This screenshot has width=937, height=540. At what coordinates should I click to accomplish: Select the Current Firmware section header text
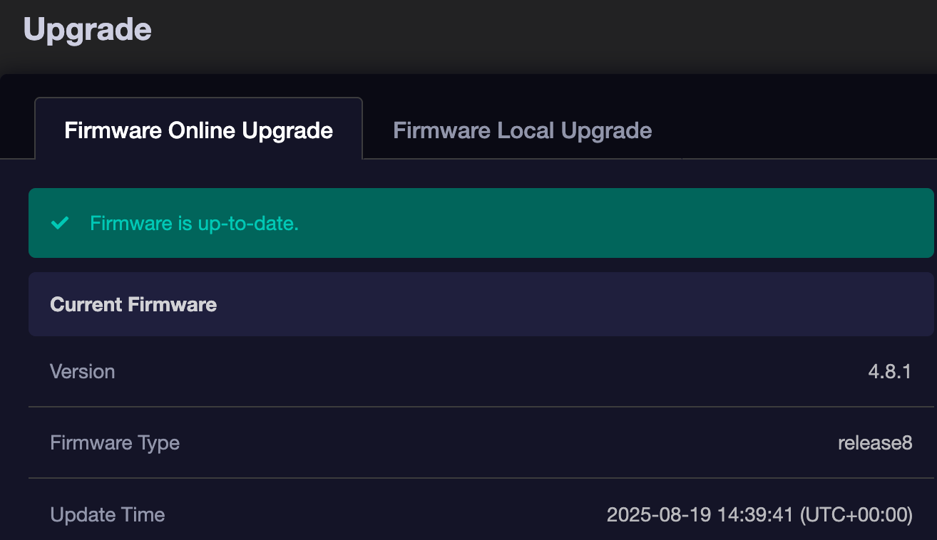click(x=133, y=304)
